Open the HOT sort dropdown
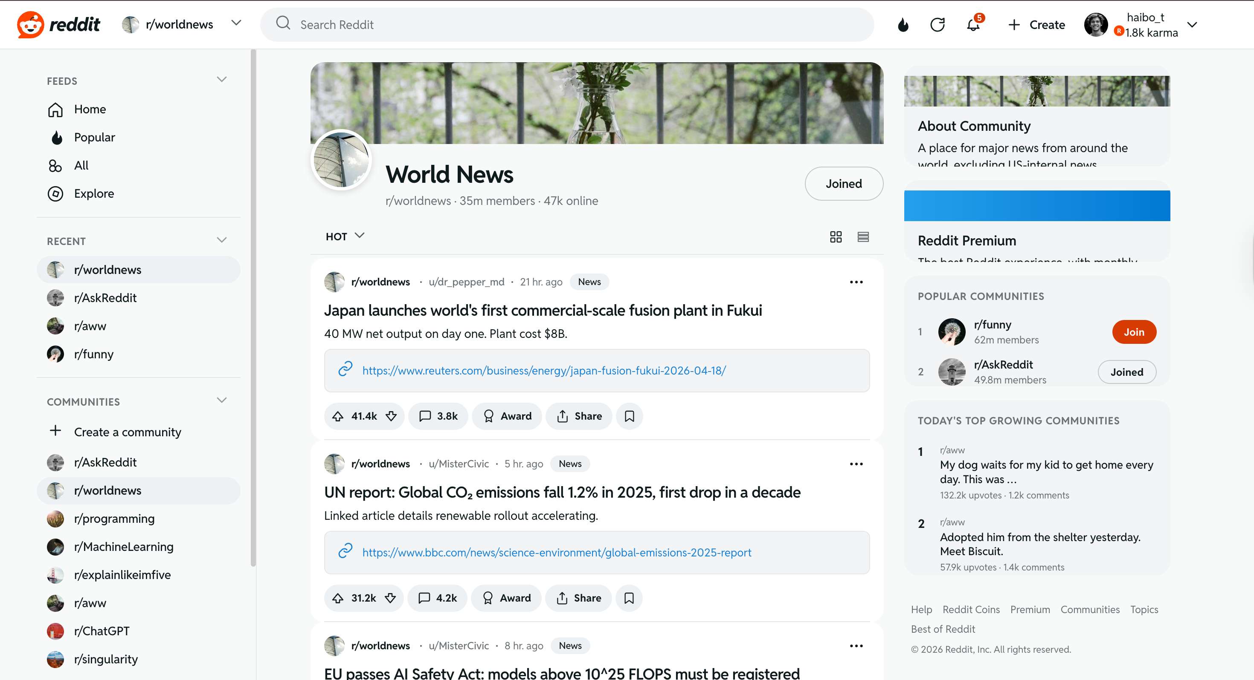This screenshot has width=1254, height=680. pos(345,236)
